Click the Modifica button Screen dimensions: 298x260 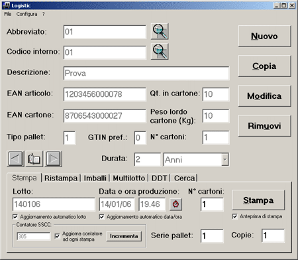tap(264, 96)
